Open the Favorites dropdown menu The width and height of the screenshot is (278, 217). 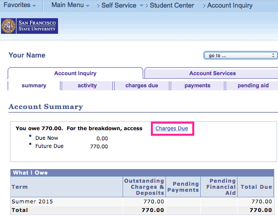click(20, 5)
